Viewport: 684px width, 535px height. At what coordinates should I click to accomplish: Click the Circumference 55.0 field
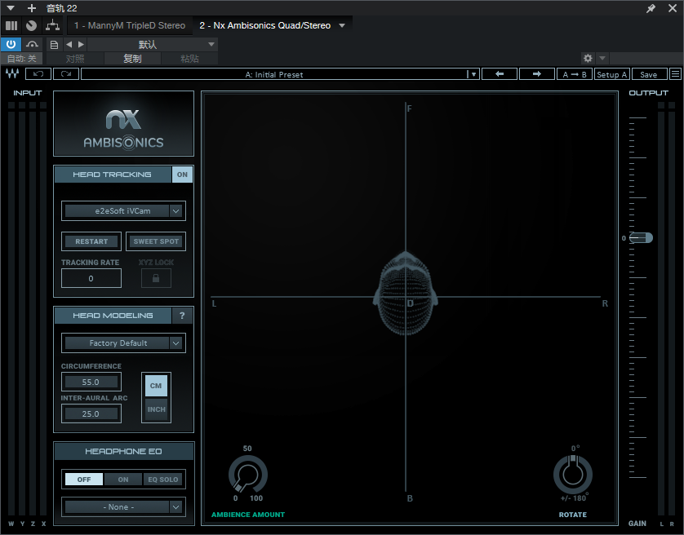coord(91,382)
